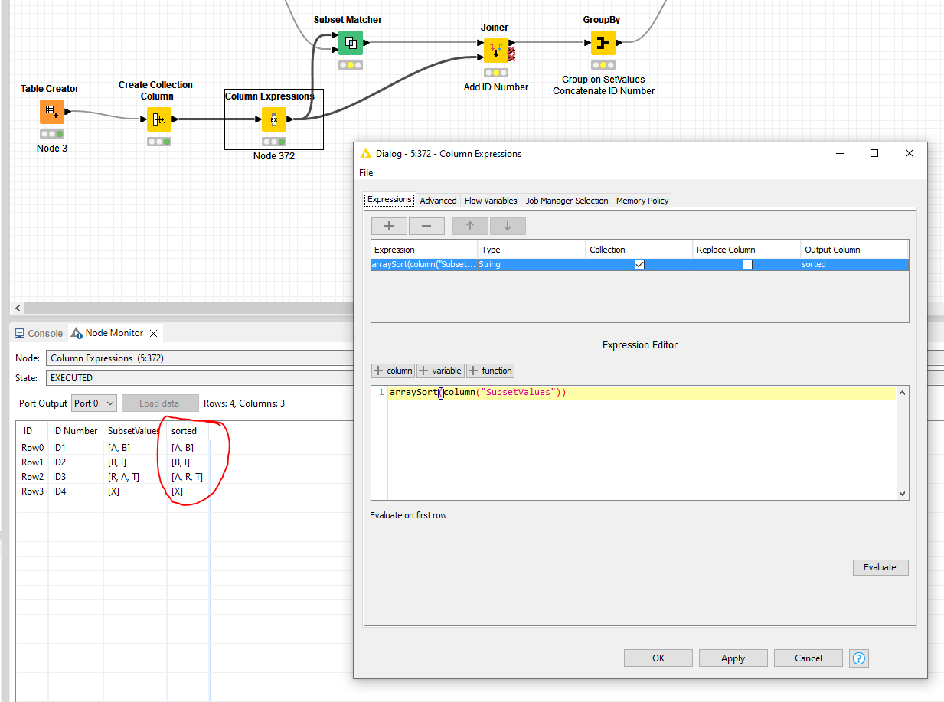This screenshot has width=944, height=702.
Task: Close the Node Monitor tab
Action: point(153,333)
